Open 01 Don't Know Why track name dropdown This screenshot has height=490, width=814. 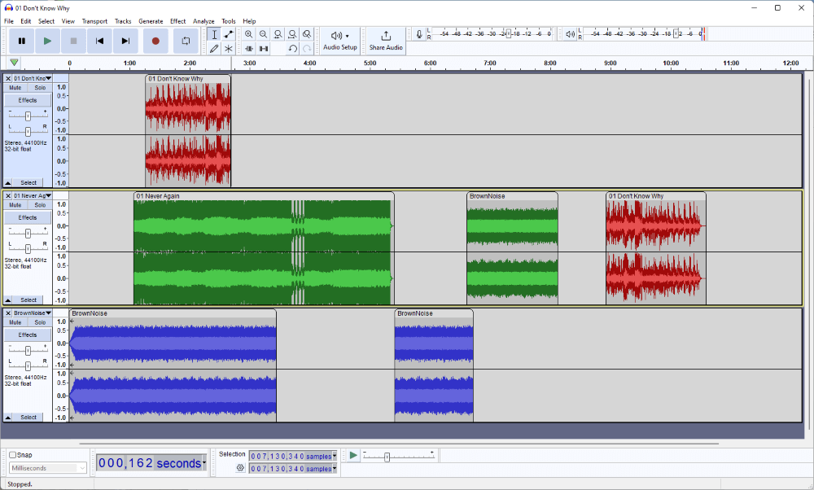click(33, 78)
